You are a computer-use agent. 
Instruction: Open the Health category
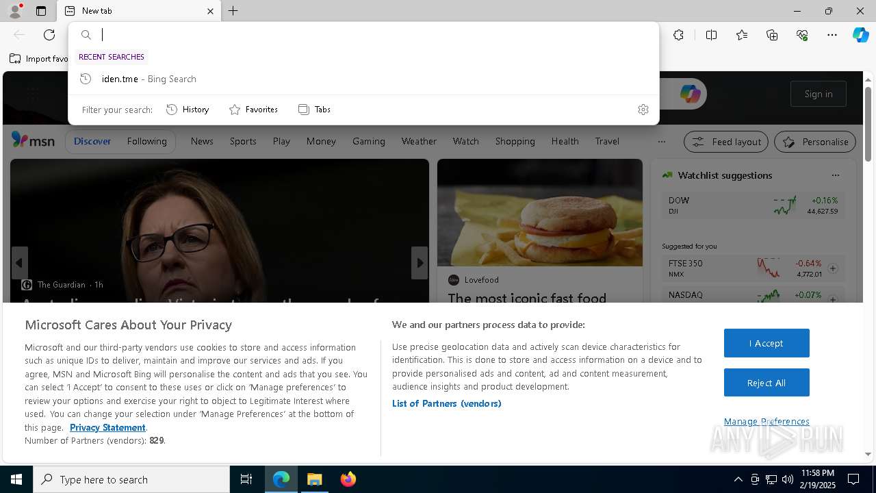(x=565, y=141)
